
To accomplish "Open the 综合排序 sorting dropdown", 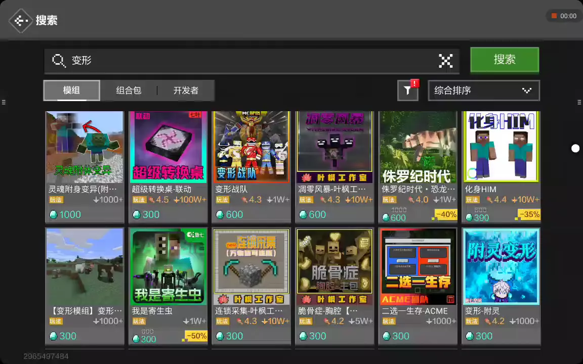I will [x=484, y=90].
